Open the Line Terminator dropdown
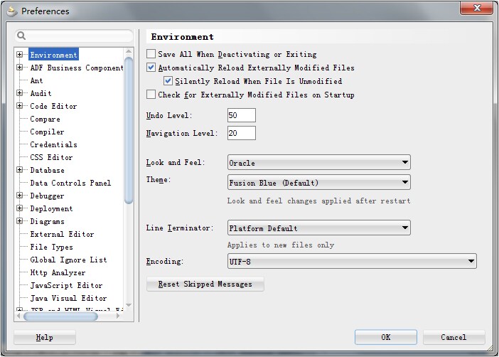This screenshot has height=357, width=499. (x=318, y=228)
